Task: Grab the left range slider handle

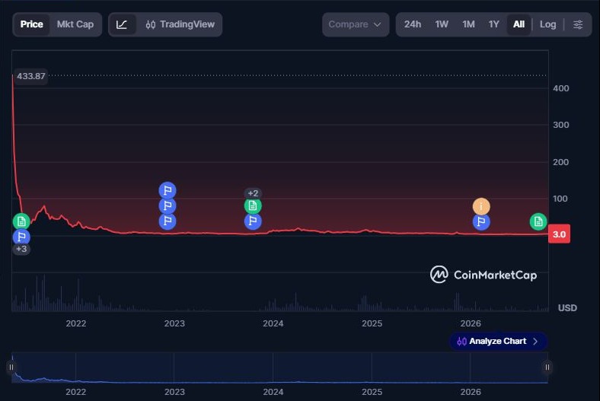Action: tap(11, 368)
